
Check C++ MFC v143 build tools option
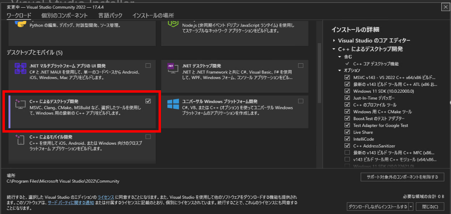coord(347,153)
